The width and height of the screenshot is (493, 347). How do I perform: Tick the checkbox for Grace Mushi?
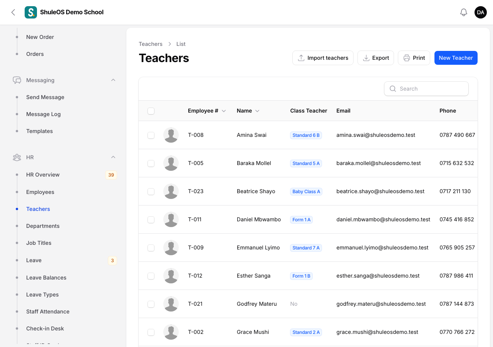click(151, 332)
